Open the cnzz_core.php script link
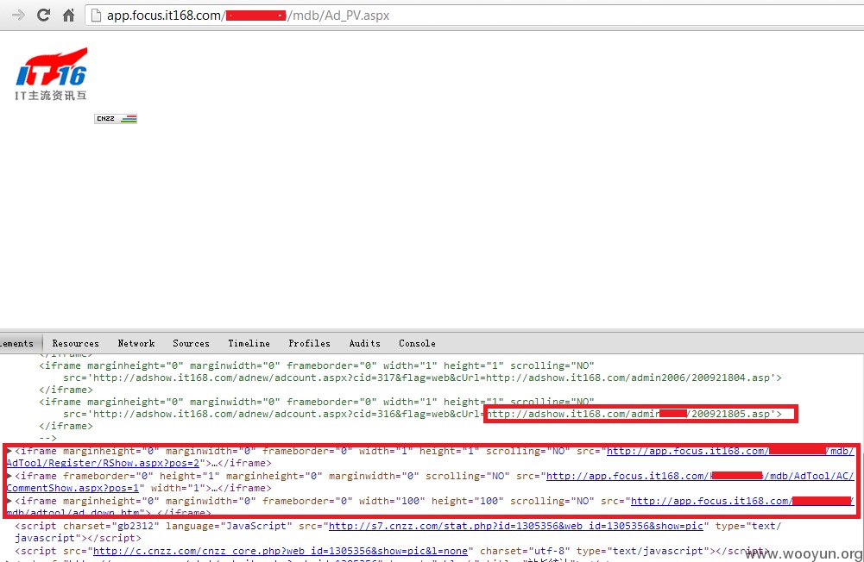864x562 pixels. (x=280, y=551)
